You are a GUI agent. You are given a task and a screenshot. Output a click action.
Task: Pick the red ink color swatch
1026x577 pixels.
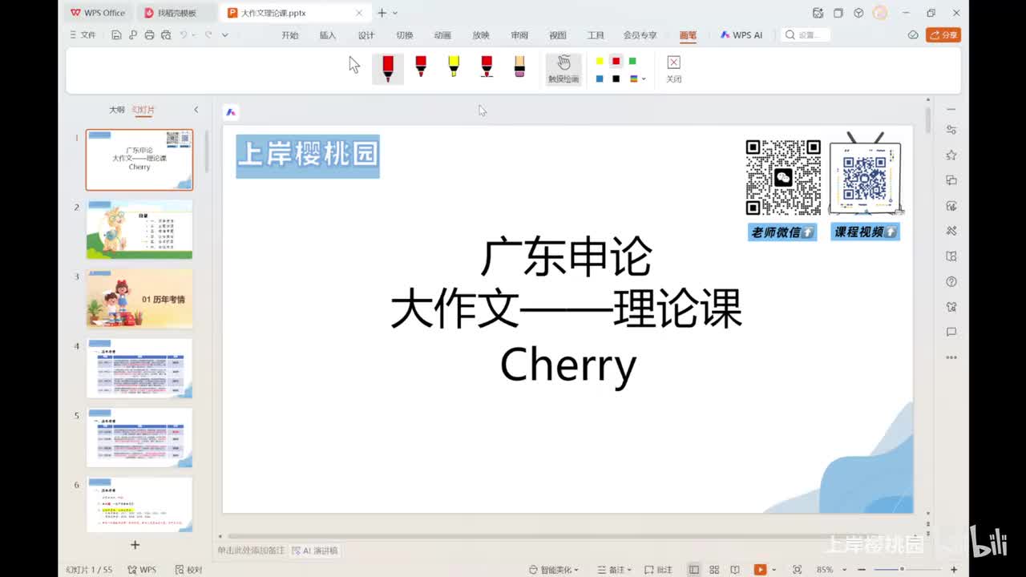point(616,61)
